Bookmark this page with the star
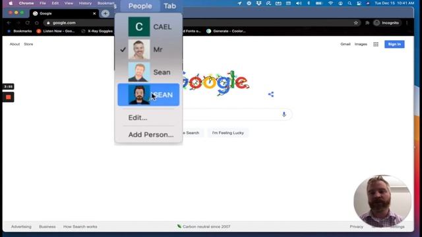Screen dimensions: 422x237 [356, 23]
